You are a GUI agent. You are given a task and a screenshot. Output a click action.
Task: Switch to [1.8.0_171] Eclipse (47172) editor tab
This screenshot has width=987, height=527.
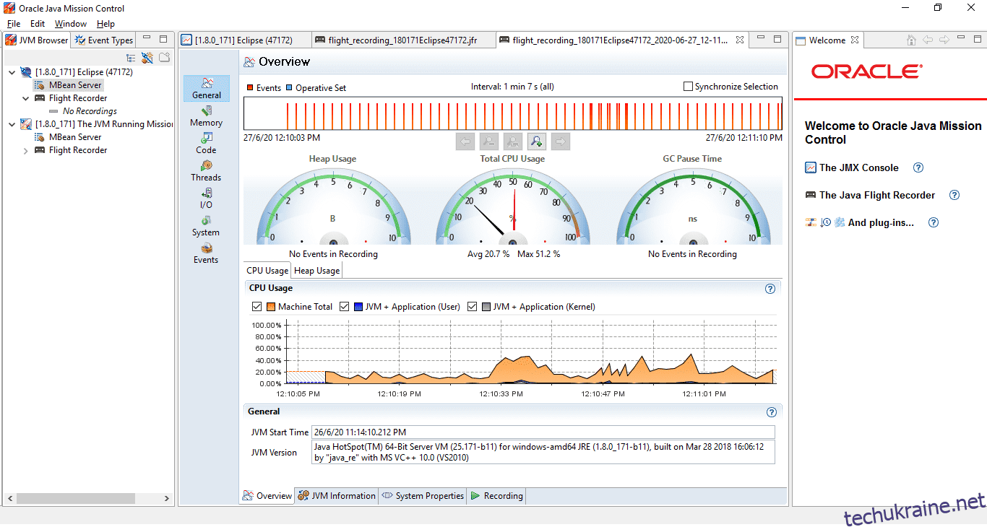[x=244, y=40]
